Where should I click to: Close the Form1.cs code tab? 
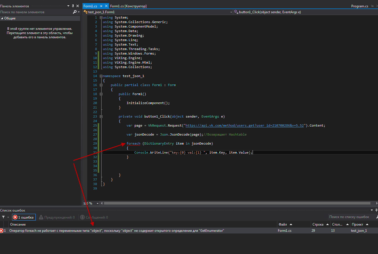tap(106, 6)
